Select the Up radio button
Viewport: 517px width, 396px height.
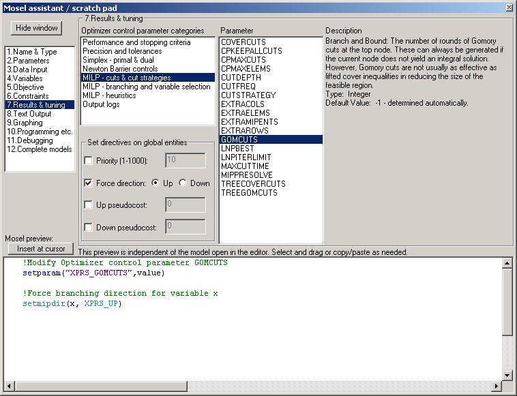tap(155, 183)
